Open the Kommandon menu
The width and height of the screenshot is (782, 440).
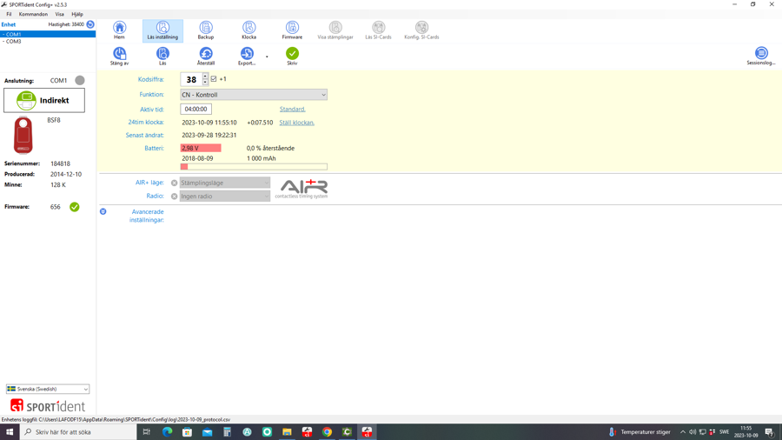[33, 15]
